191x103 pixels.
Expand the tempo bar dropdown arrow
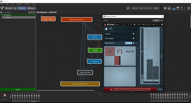(x=161, y=8)
